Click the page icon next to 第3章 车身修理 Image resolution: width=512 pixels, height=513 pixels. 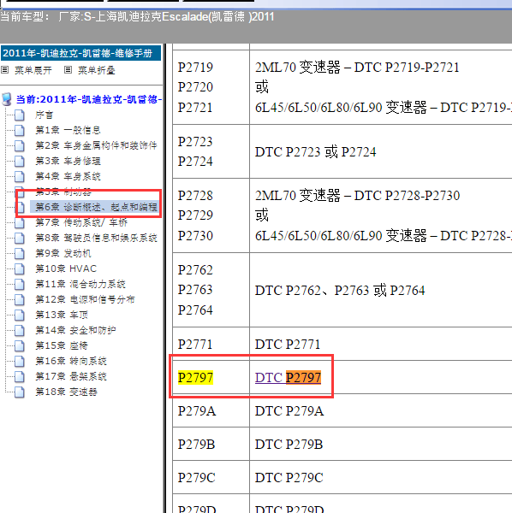click(x=20, y=161)
